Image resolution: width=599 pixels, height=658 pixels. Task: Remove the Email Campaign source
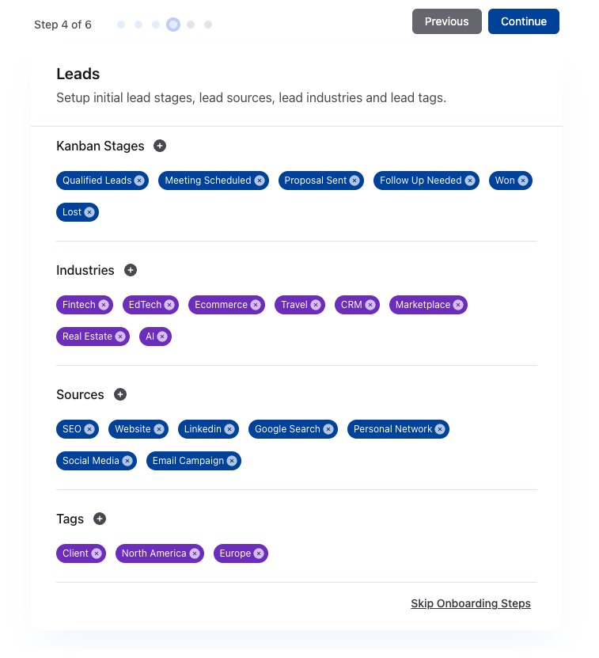[232, 461]
